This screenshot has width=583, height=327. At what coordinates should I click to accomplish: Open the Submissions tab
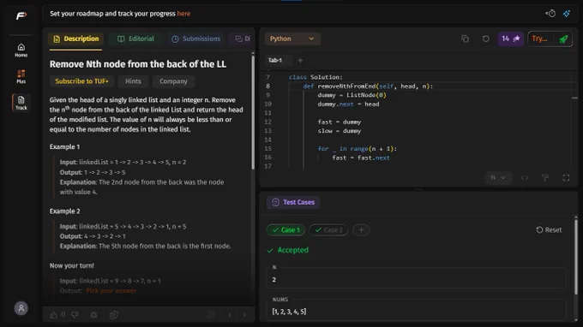[x=196, y=39]
